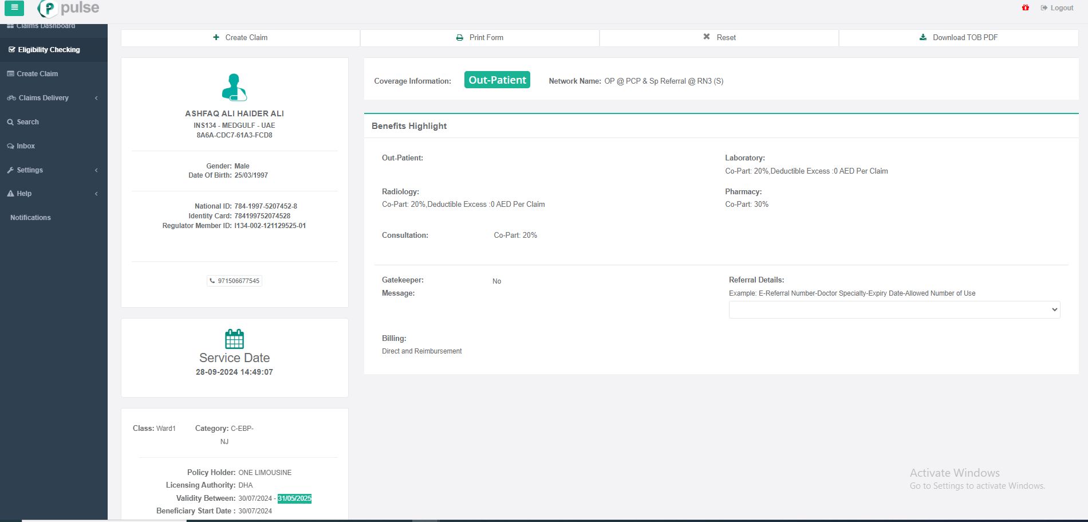
Task: Click the phone number 971506677545 button
Action: click(234, 281)
